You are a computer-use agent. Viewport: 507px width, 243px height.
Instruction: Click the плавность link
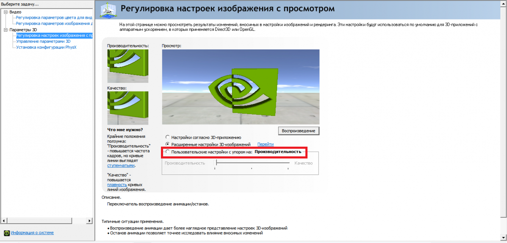[x=117, y=185]
